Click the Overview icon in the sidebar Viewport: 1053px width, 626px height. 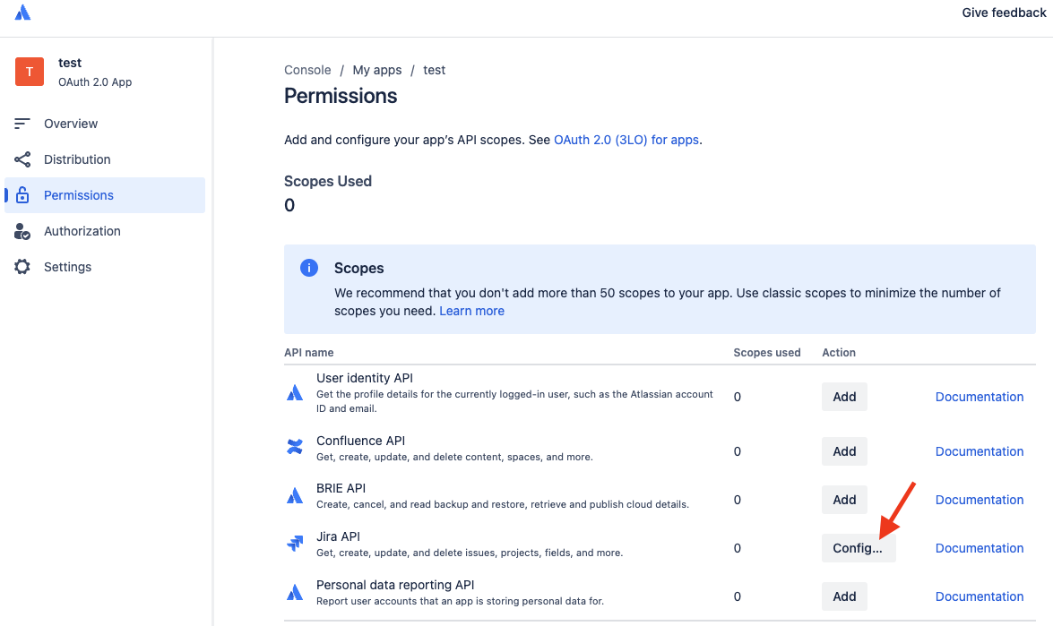click(x=22, y=124)
